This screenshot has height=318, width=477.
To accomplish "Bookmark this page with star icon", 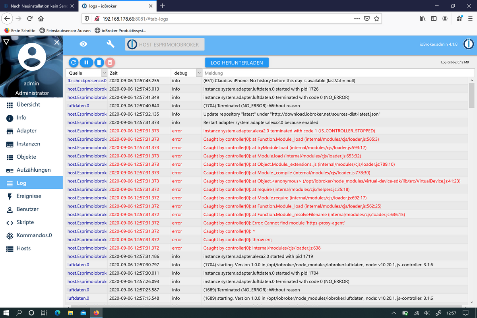I will point(376,19).
